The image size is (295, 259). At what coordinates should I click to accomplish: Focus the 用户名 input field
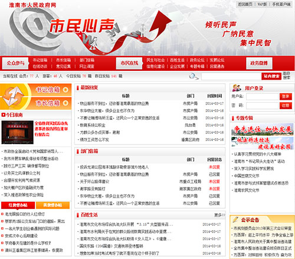click(263, 97)
